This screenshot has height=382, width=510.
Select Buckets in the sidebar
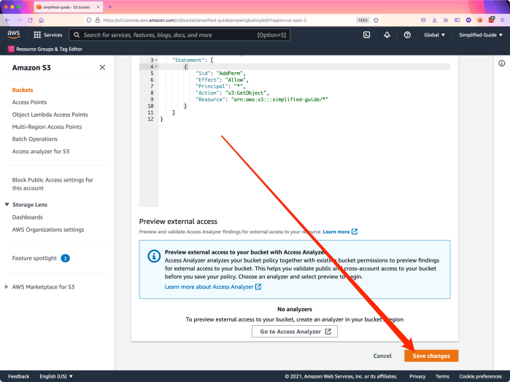click(x=23, y=90)
